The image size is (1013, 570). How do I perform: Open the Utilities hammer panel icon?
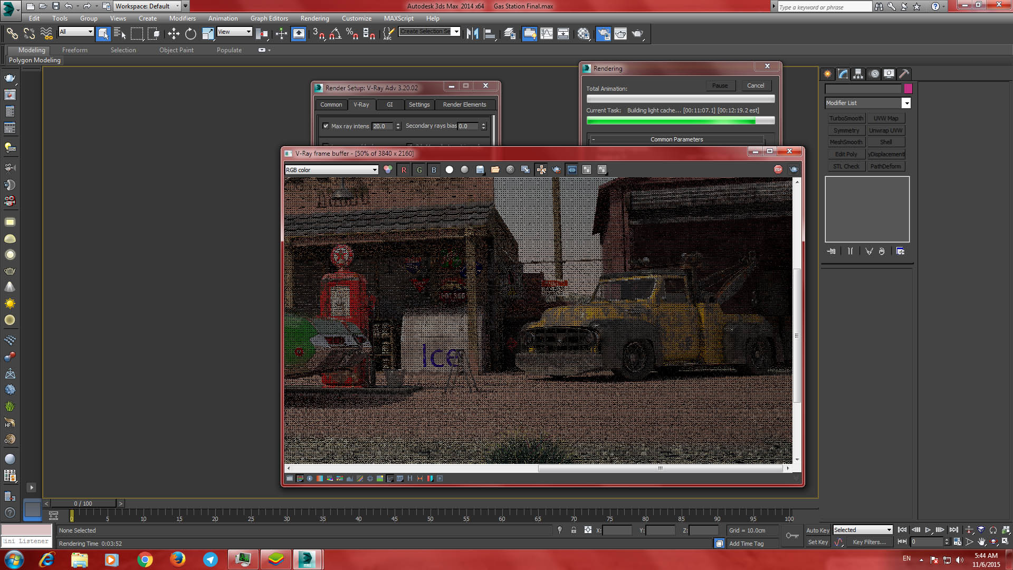(904, 74)
